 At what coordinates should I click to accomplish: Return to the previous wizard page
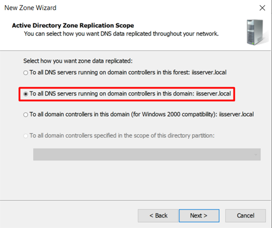tap(158, 215)
